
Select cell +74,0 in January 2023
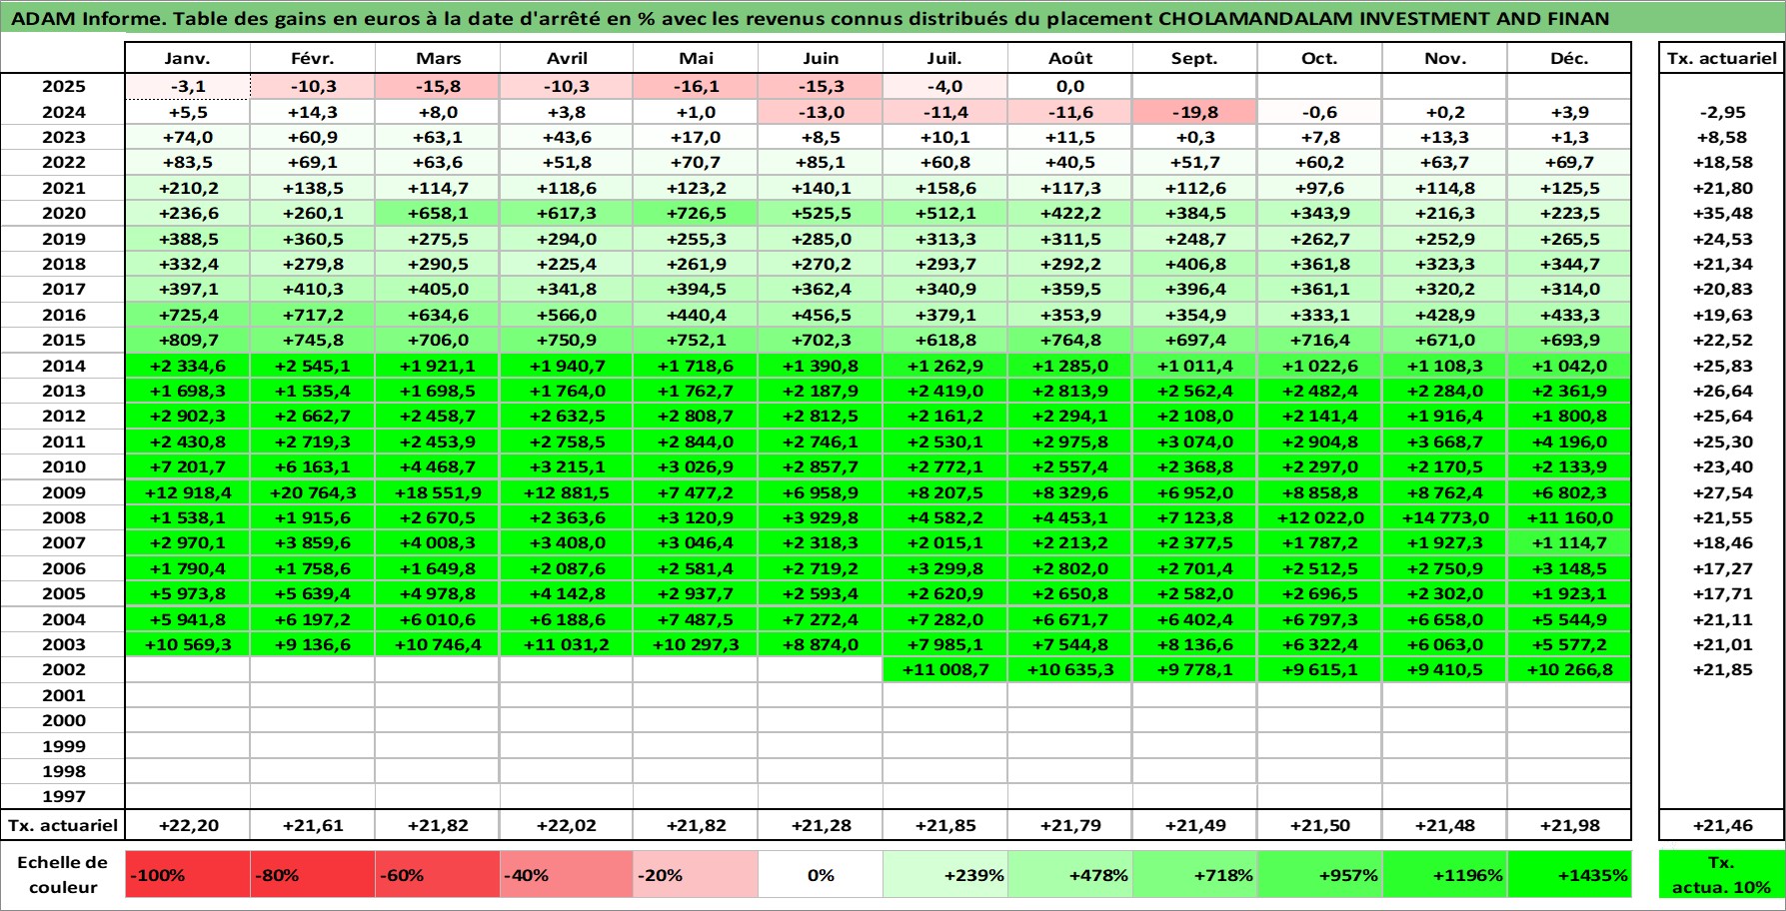[187, 137]
